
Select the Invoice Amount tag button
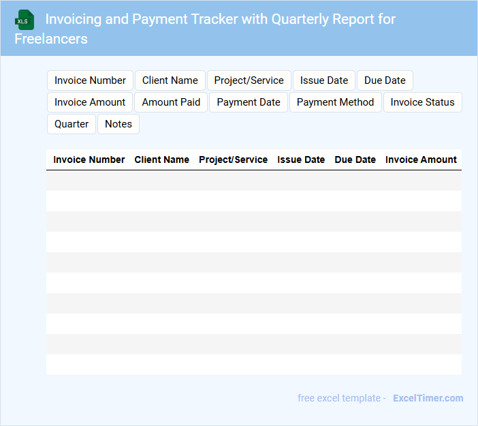click(x=90, y=102)
